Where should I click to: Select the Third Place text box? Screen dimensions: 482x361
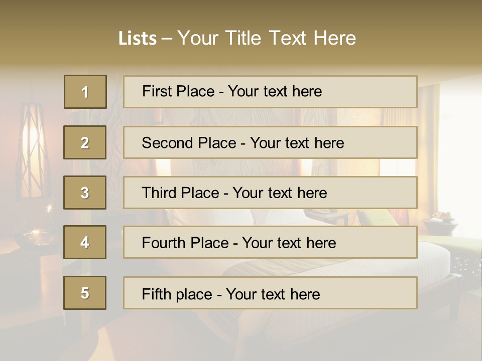pyautogui.click(x=270, y=193)
